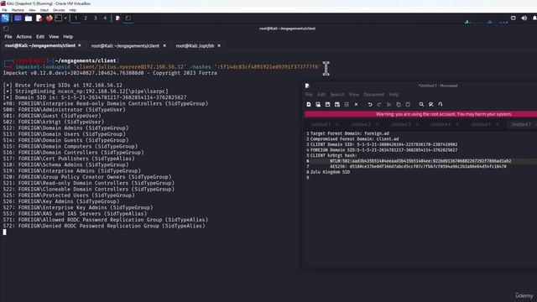Click Mousepad open file toolbar icon
The height and width of the screenshot is (302, 537).
point(318,104)
